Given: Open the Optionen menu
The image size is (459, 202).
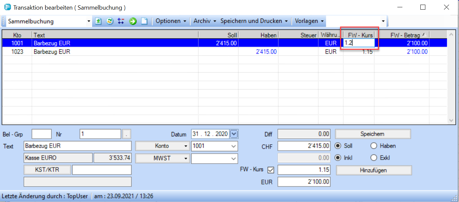Looking at the screenshot, I should (x=171, y=21).
